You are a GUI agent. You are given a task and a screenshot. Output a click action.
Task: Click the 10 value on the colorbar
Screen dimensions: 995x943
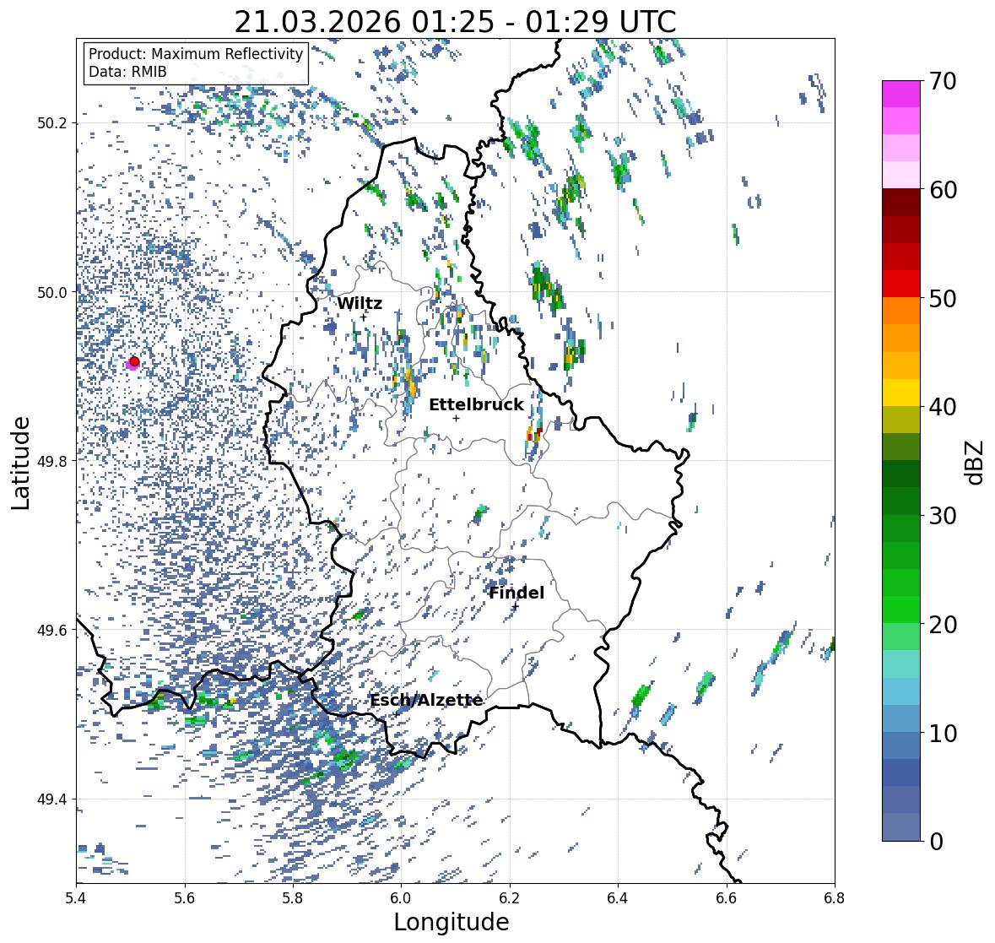click(x=943, y=733)
